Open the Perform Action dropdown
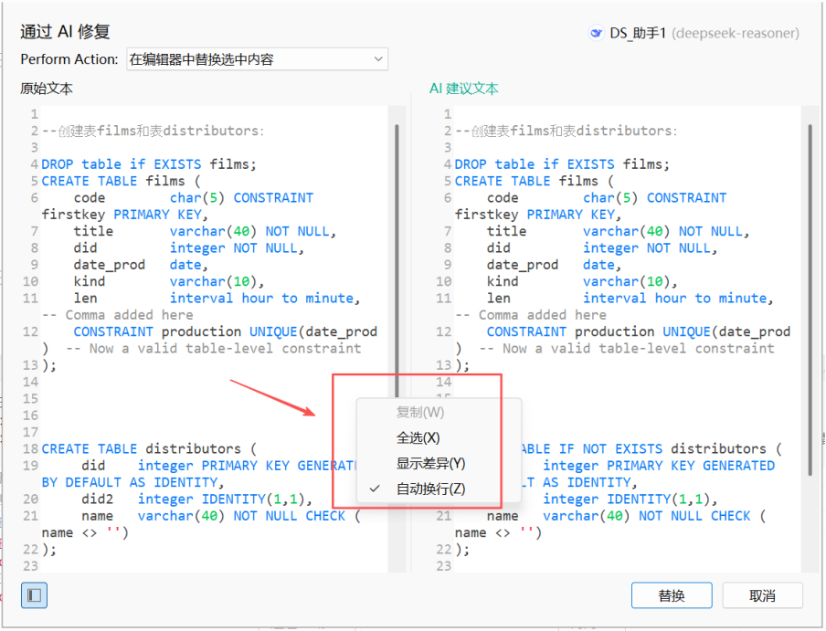This screenshot has height=631, width=826. pos(256,59)
